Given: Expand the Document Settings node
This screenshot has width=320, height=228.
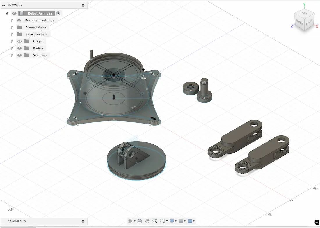Looking at the screenshot, I should coord(12,20).
